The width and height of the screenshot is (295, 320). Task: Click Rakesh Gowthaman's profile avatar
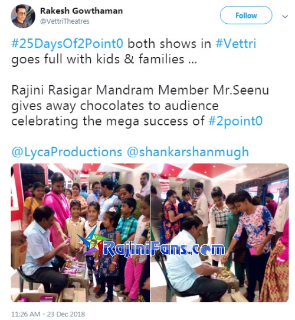[23, 16]
